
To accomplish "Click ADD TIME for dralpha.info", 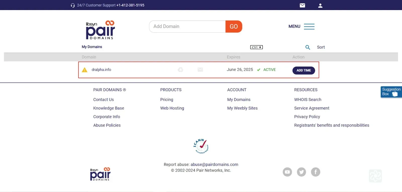I will click(304, 70).
